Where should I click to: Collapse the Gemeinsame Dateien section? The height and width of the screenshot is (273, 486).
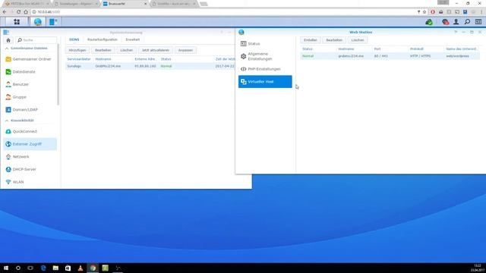click(x=7, y=49)
